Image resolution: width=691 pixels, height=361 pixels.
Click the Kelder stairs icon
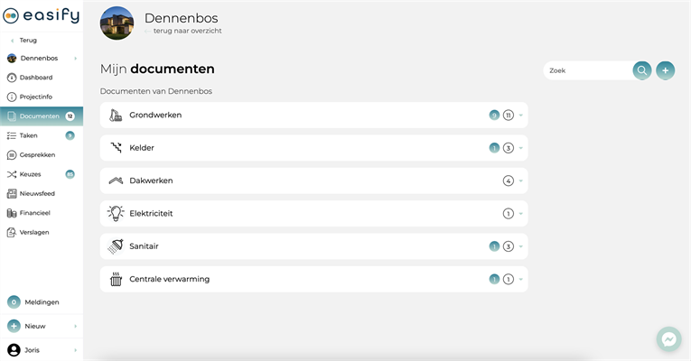pos(116,148)
